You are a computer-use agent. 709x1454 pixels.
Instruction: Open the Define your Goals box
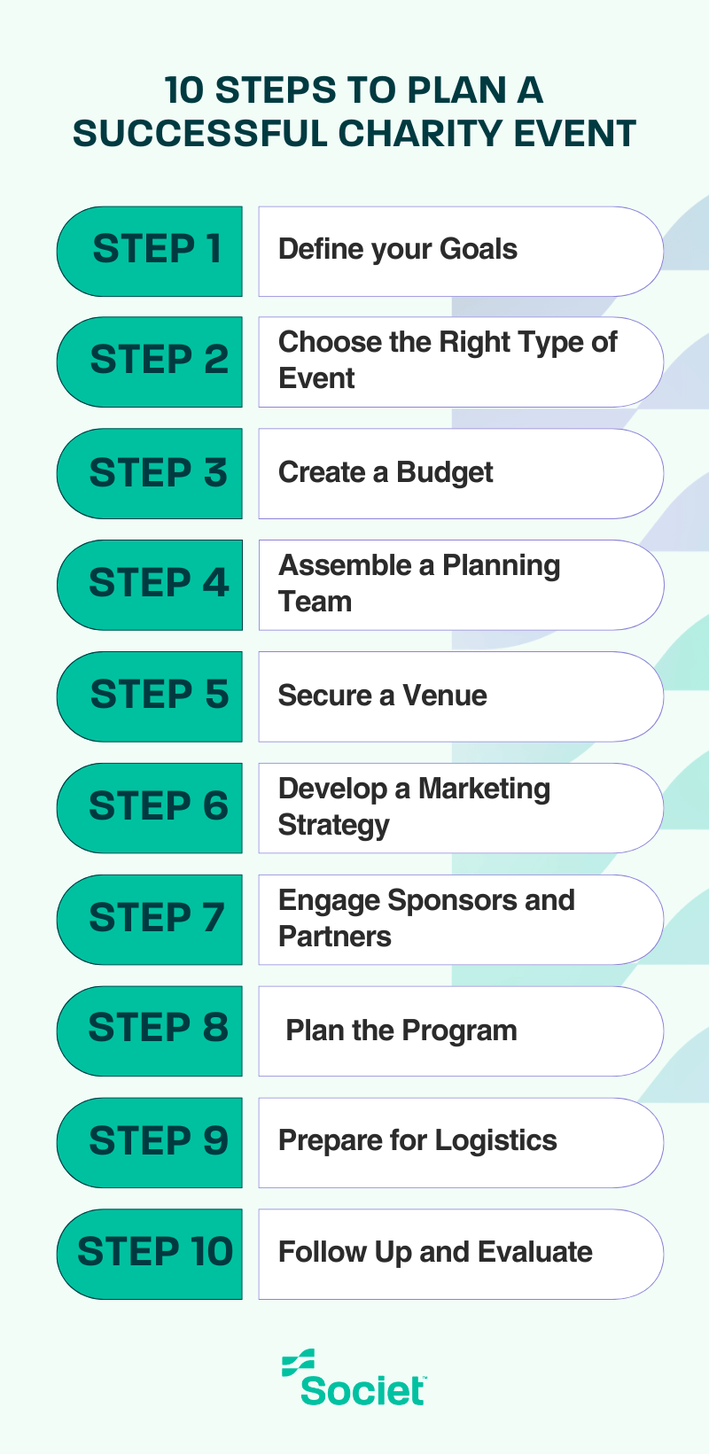click(x=460, y=251)
